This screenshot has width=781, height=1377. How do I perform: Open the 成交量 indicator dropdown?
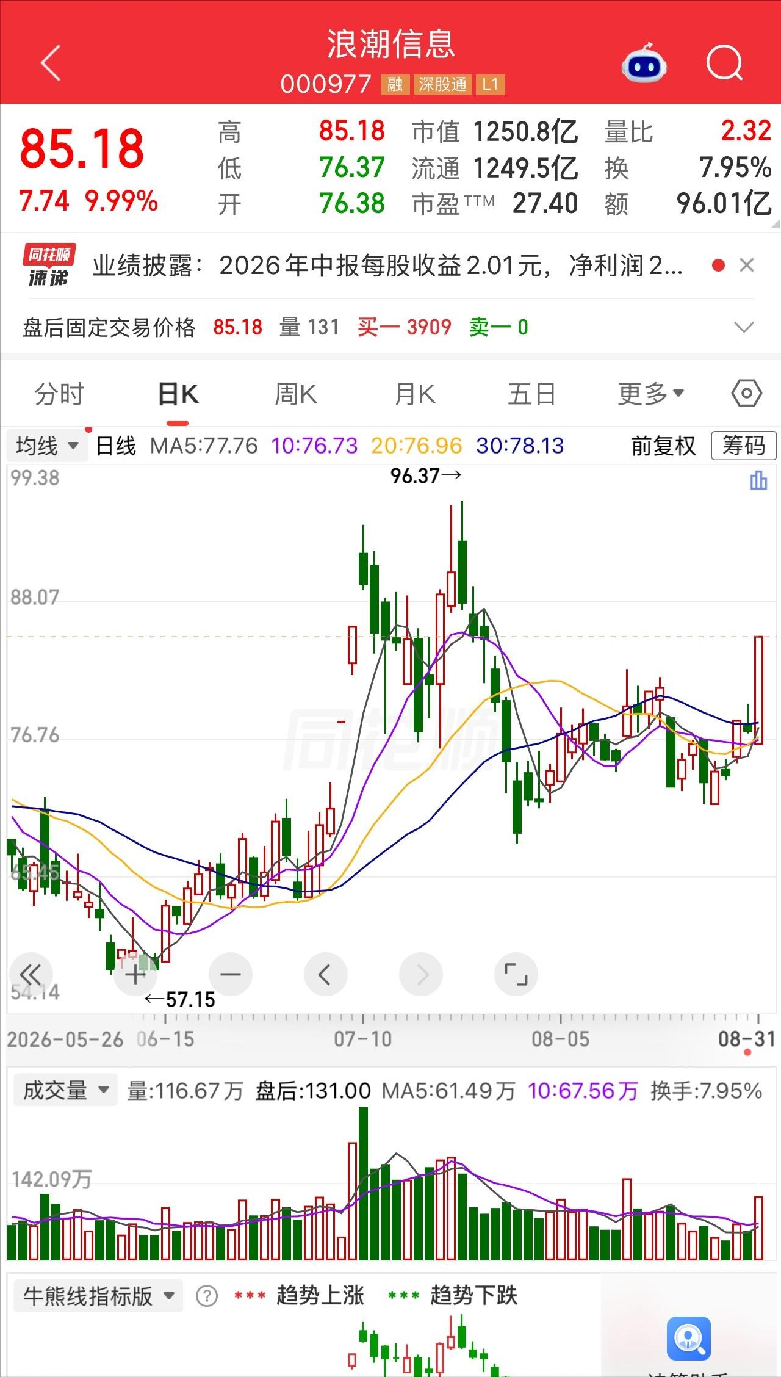(65, 1090)
